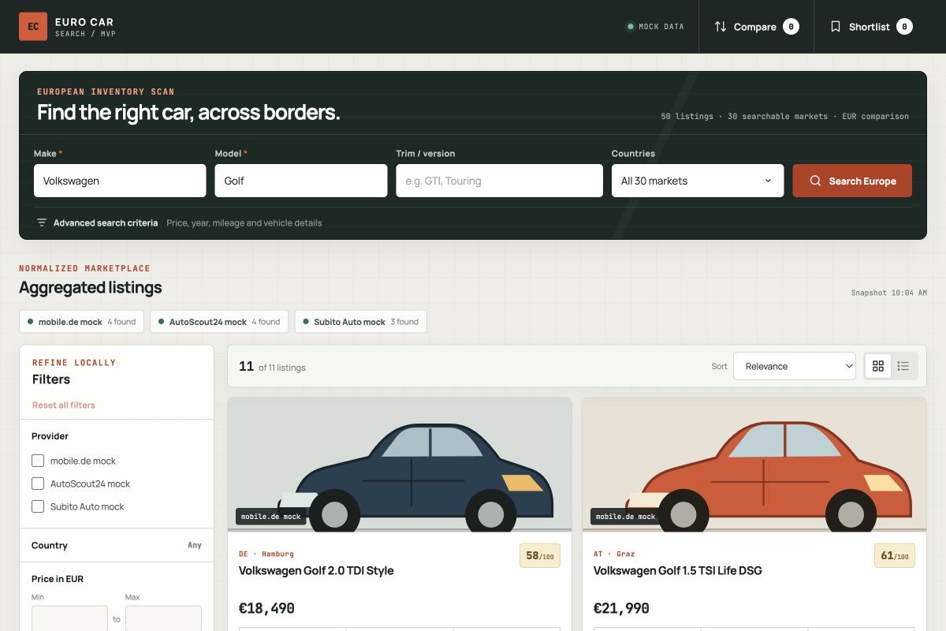Screen dimensions: 946x631
Task: Click the Subito Auto mock 3 found chip
Action: (361, 322)
